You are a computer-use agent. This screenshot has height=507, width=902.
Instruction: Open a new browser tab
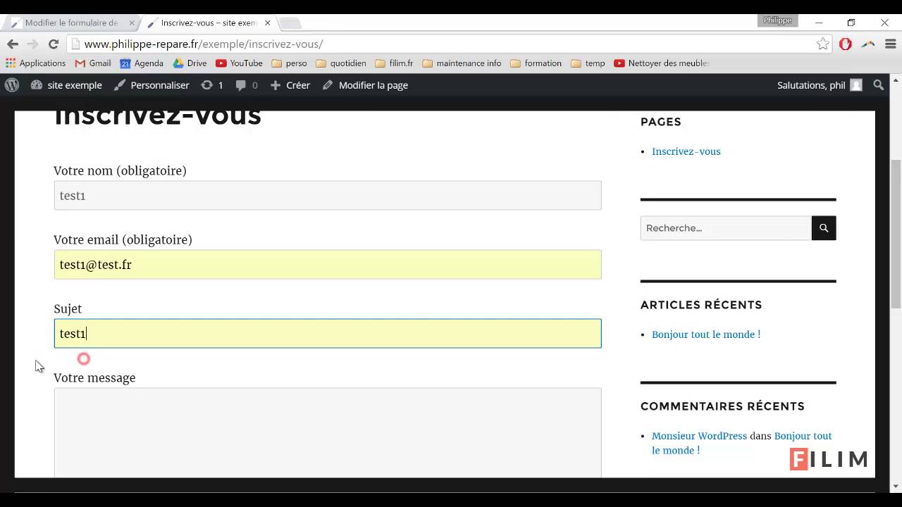pos(290,23)
